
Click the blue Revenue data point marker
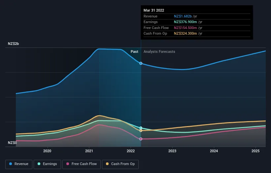coord(141,63)
